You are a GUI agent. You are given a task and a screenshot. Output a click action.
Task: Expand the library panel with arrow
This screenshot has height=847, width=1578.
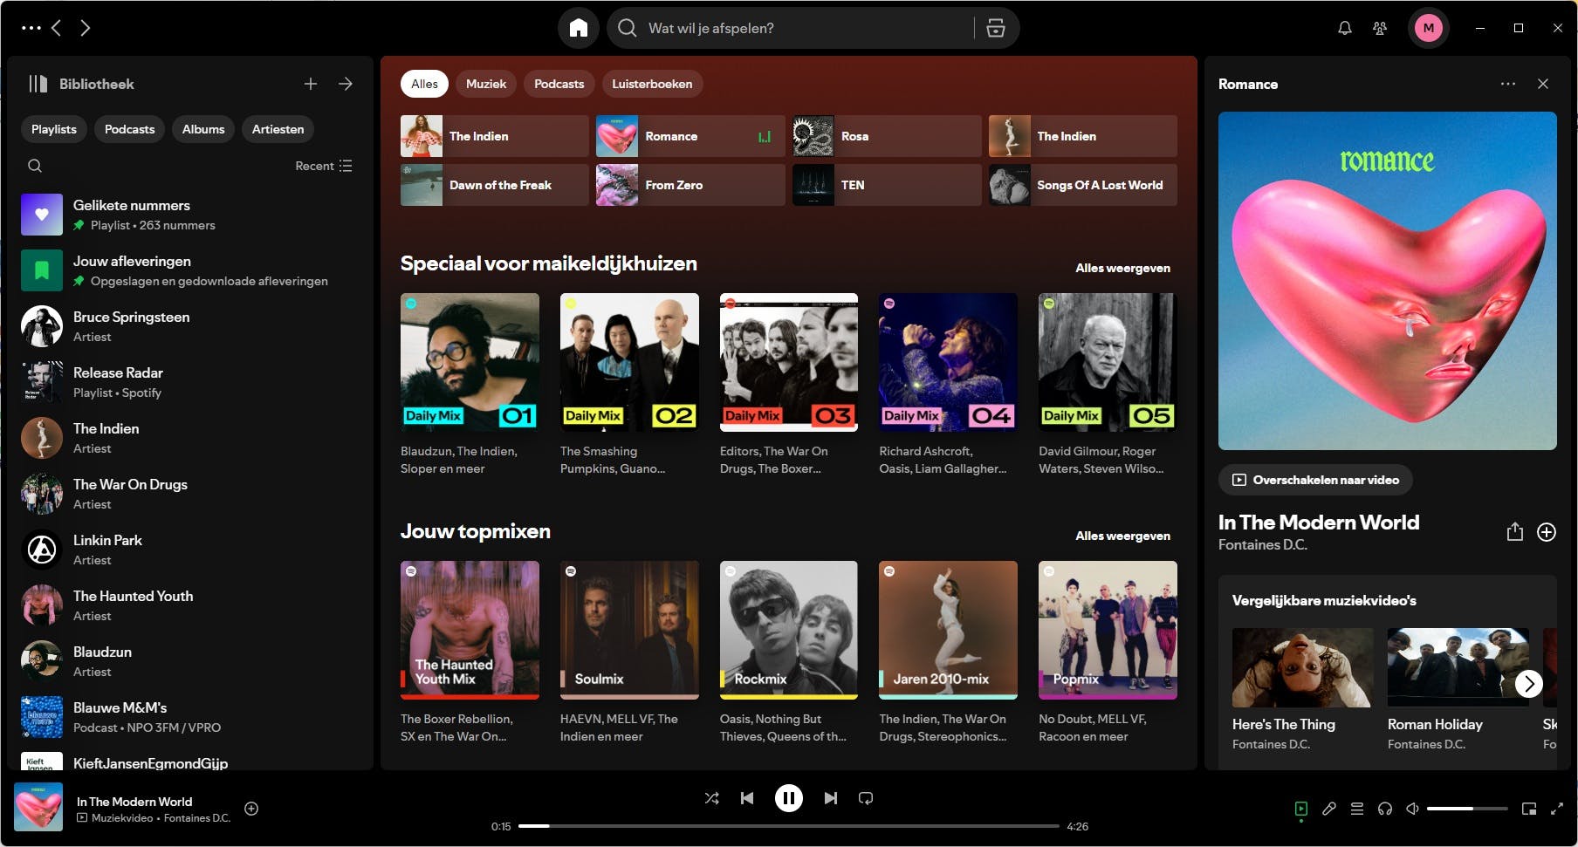(x=346, y=84)
